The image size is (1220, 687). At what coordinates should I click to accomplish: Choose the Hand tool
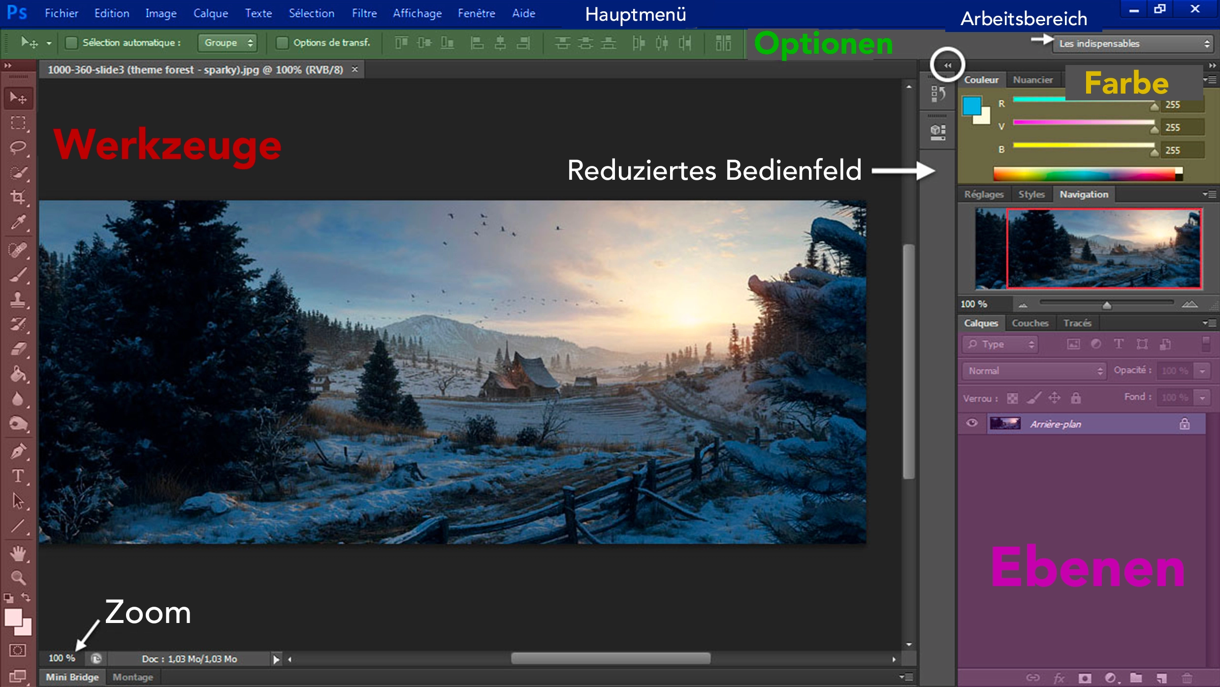(x=19, y=553)
